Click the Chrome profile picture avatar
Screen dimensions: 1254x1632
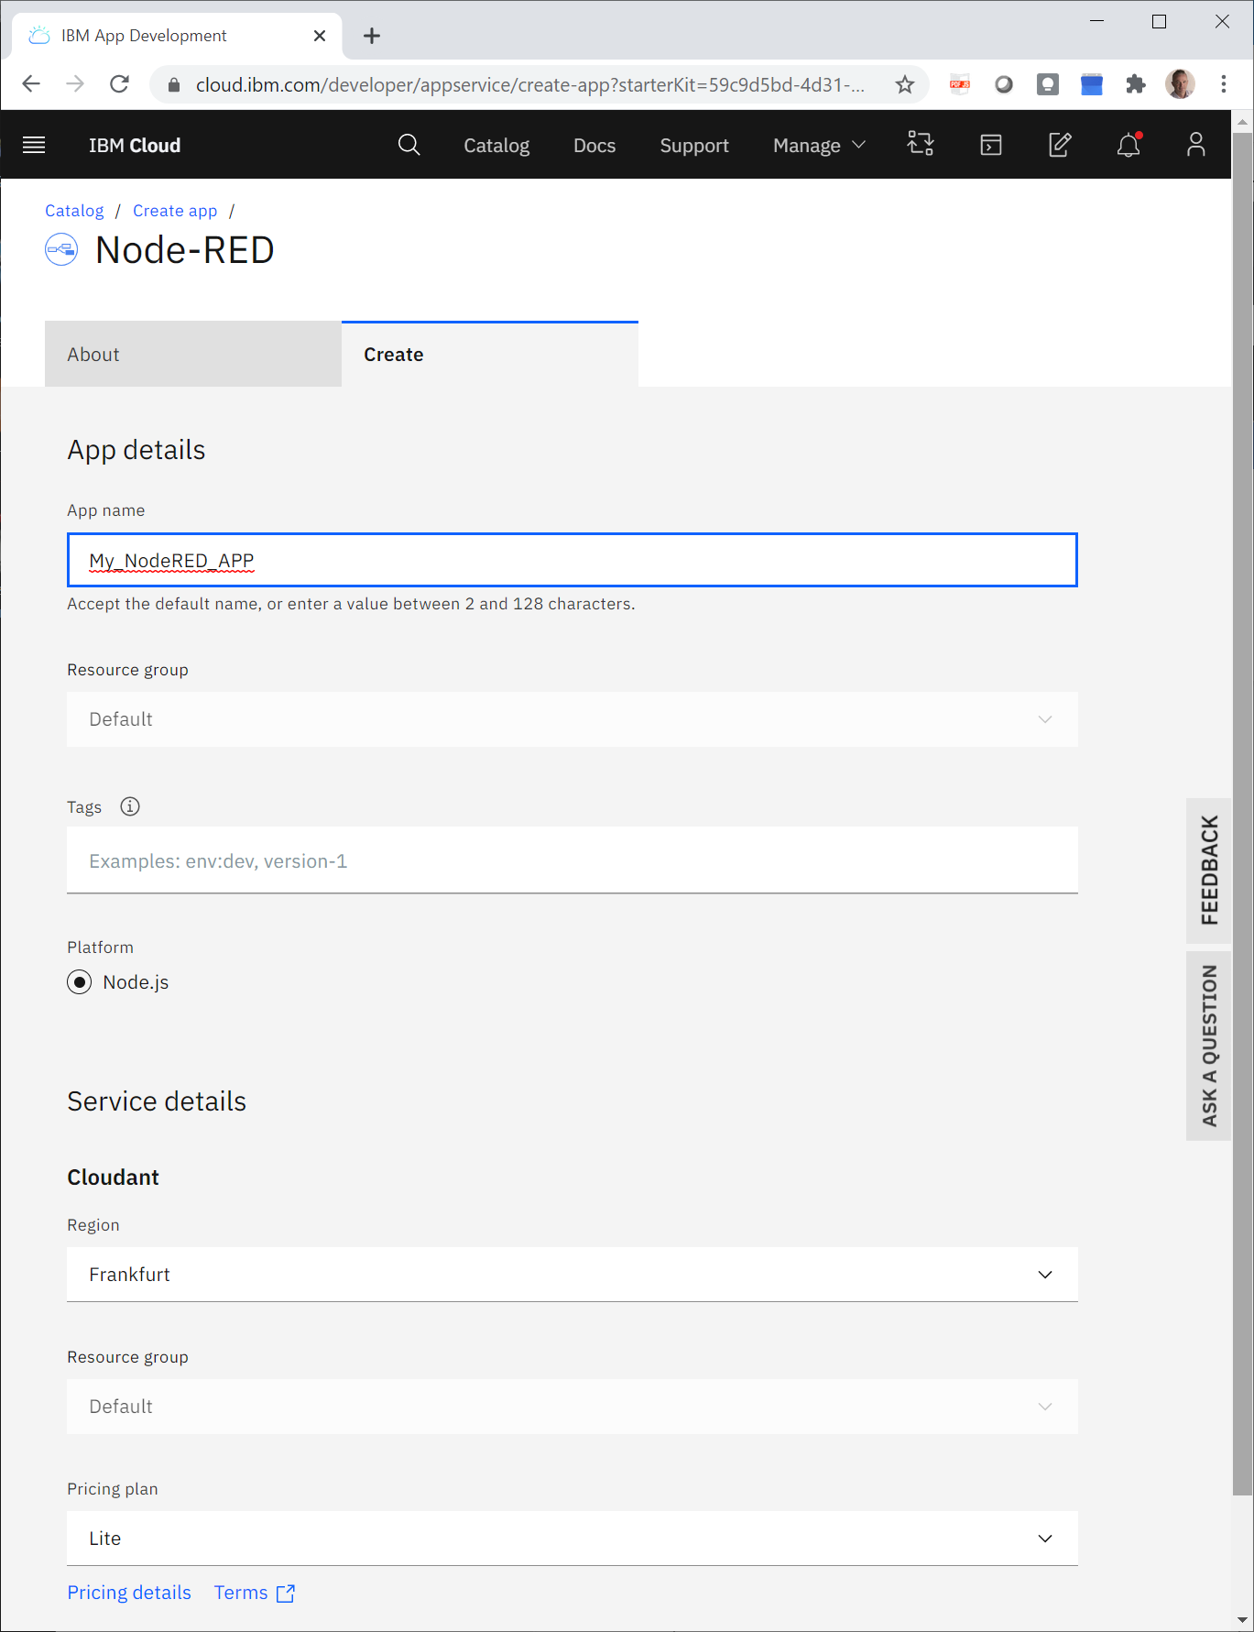[x=1180, y=84]
